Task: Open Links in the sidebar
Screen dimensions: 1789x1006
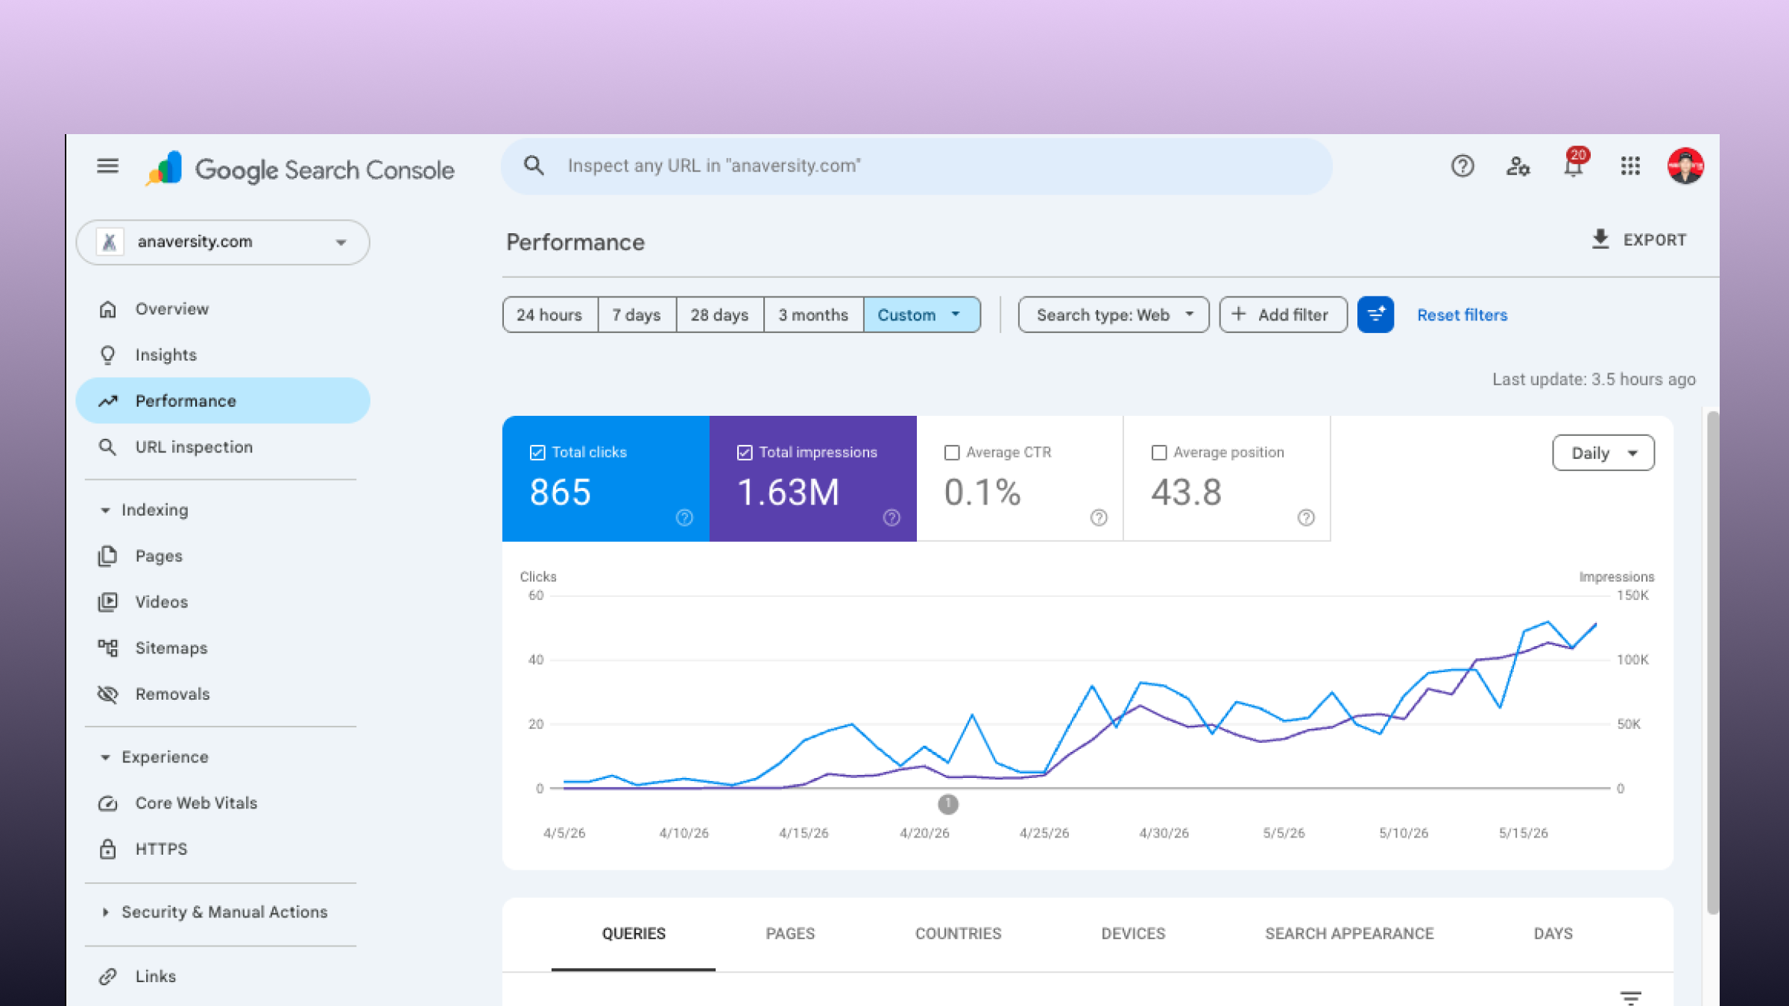Action: point(223,976)
